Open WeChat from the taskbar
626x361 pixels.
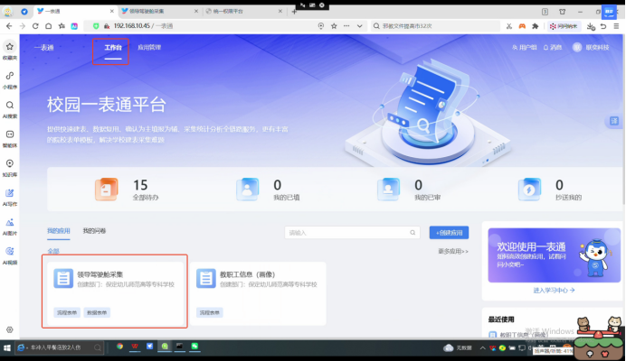[194, 347]
